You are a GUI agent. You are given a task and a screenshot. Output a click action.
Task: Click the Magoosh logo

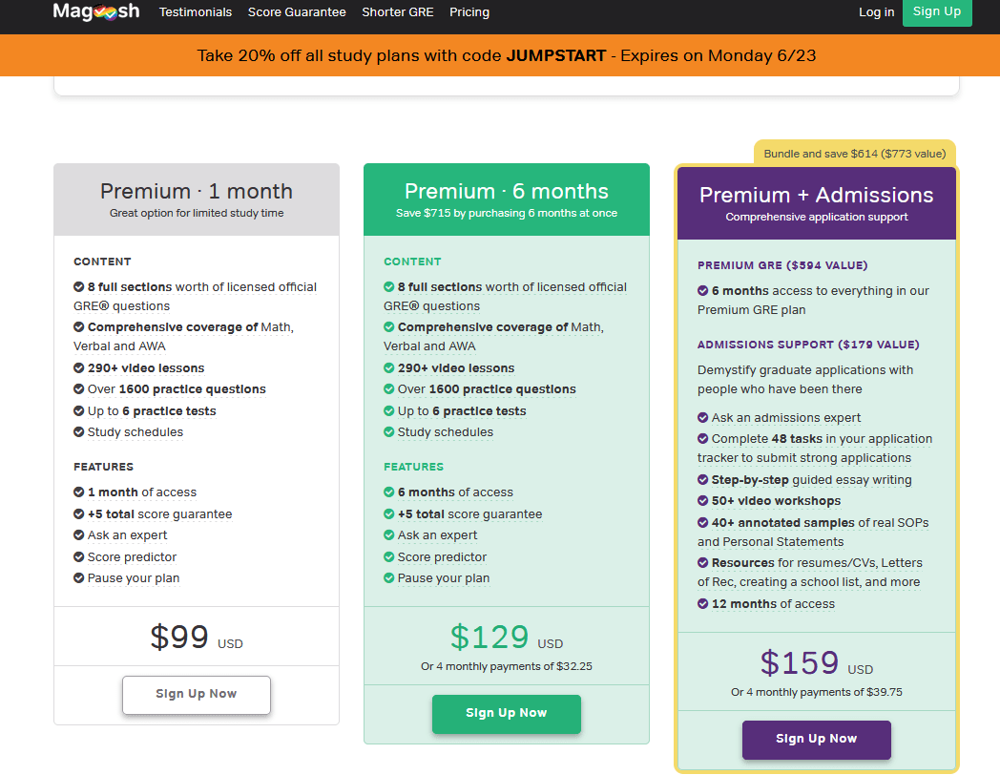coord(96,11)
